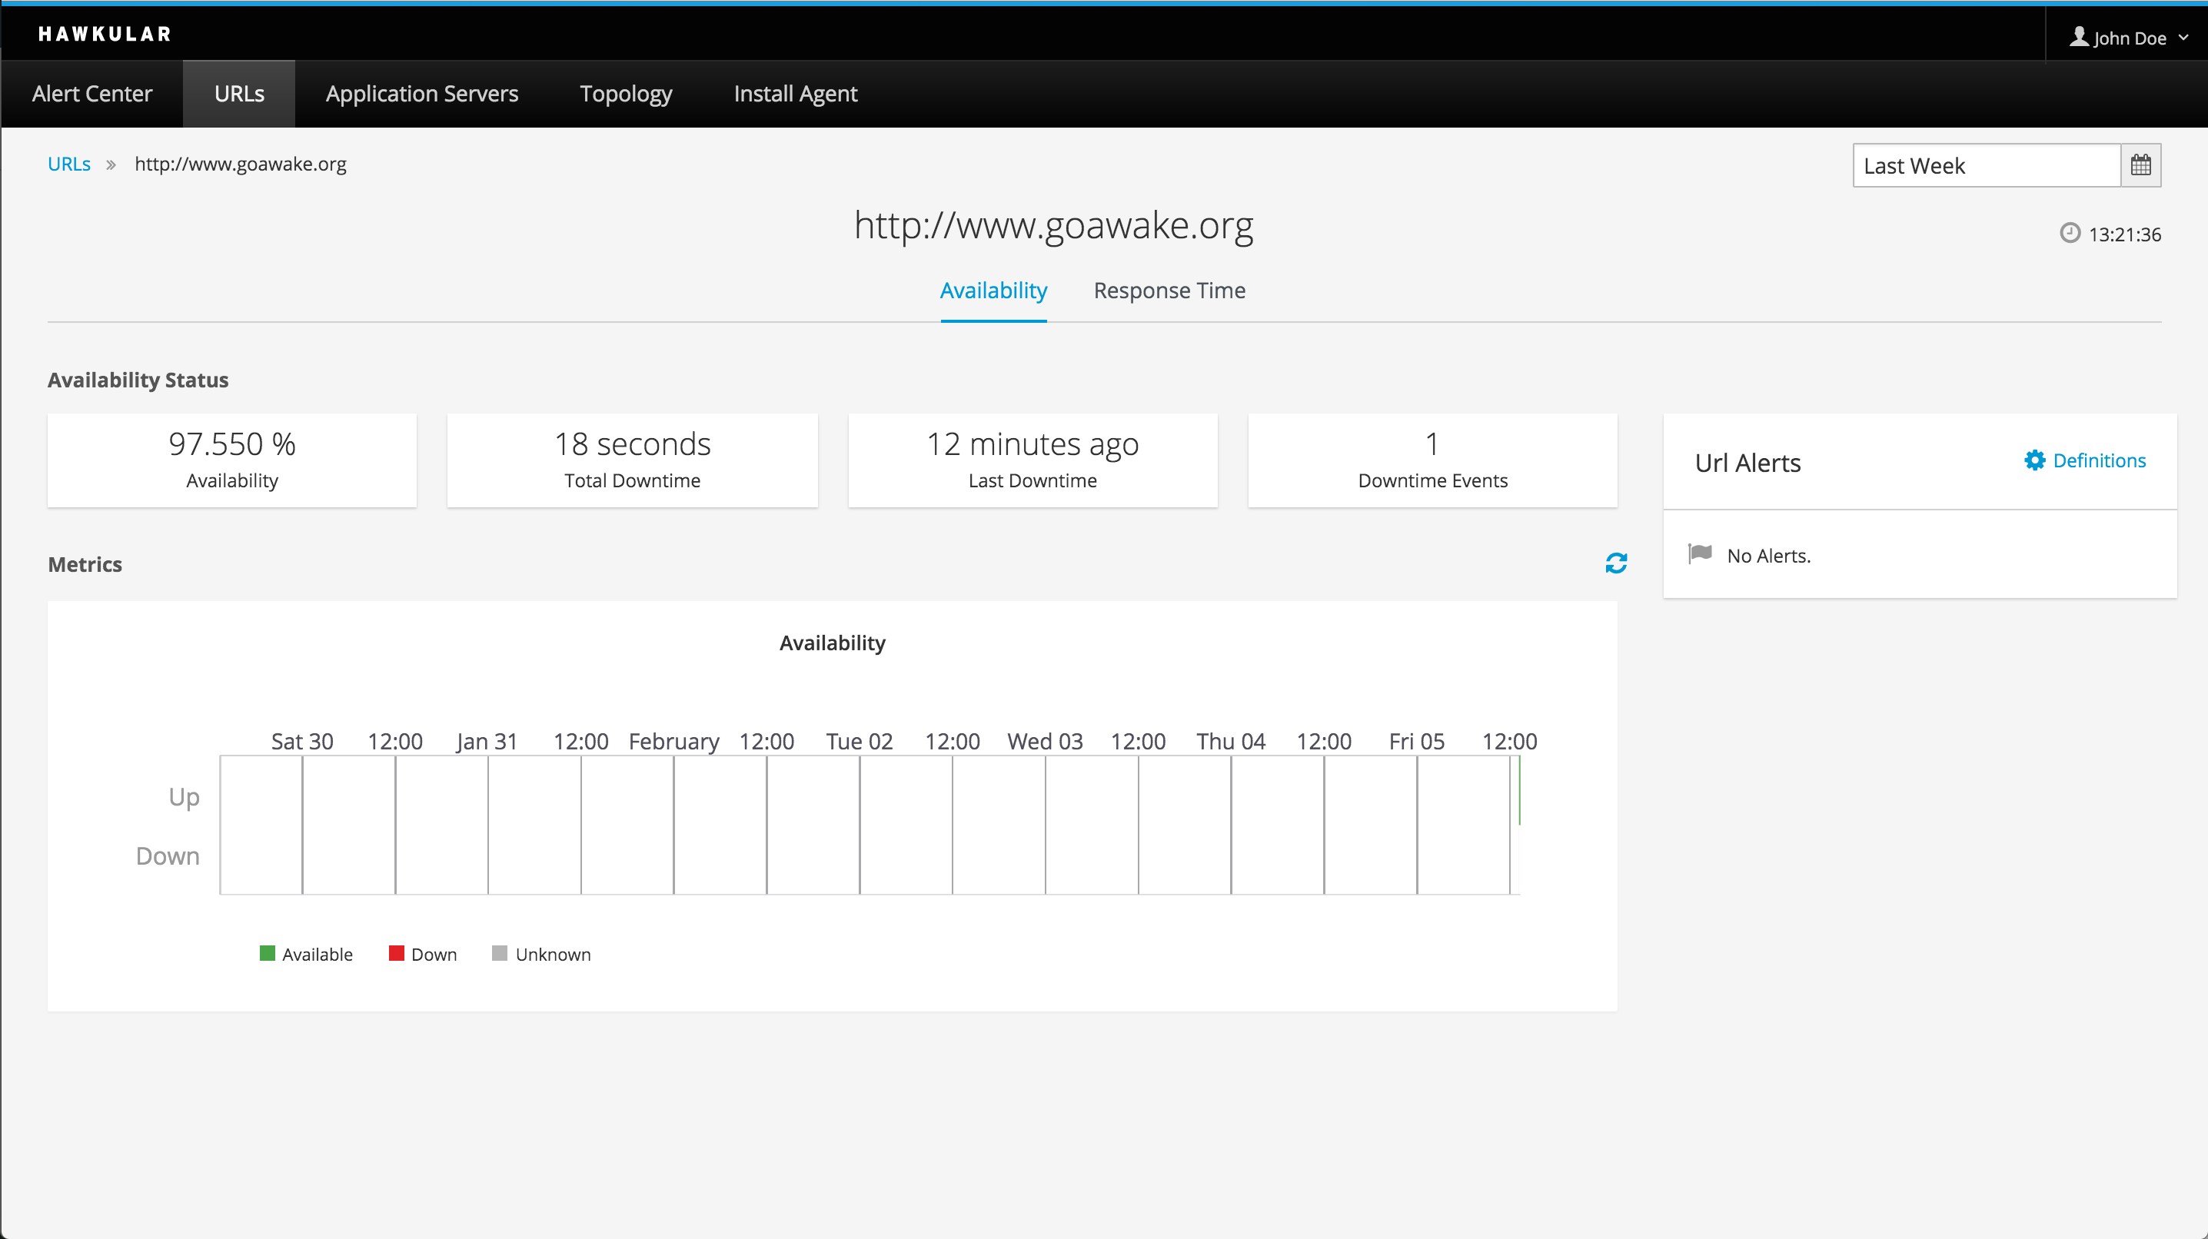2208x1239 pixels.
Task: Click the John Doe user icon
Action: (x=2079, y=37)
